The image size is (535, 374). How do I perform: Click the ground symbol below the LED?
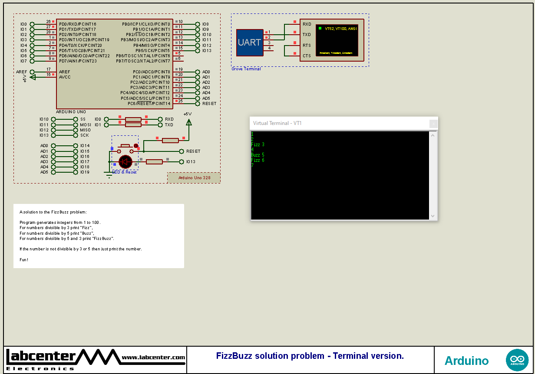[x=109, y=174]
